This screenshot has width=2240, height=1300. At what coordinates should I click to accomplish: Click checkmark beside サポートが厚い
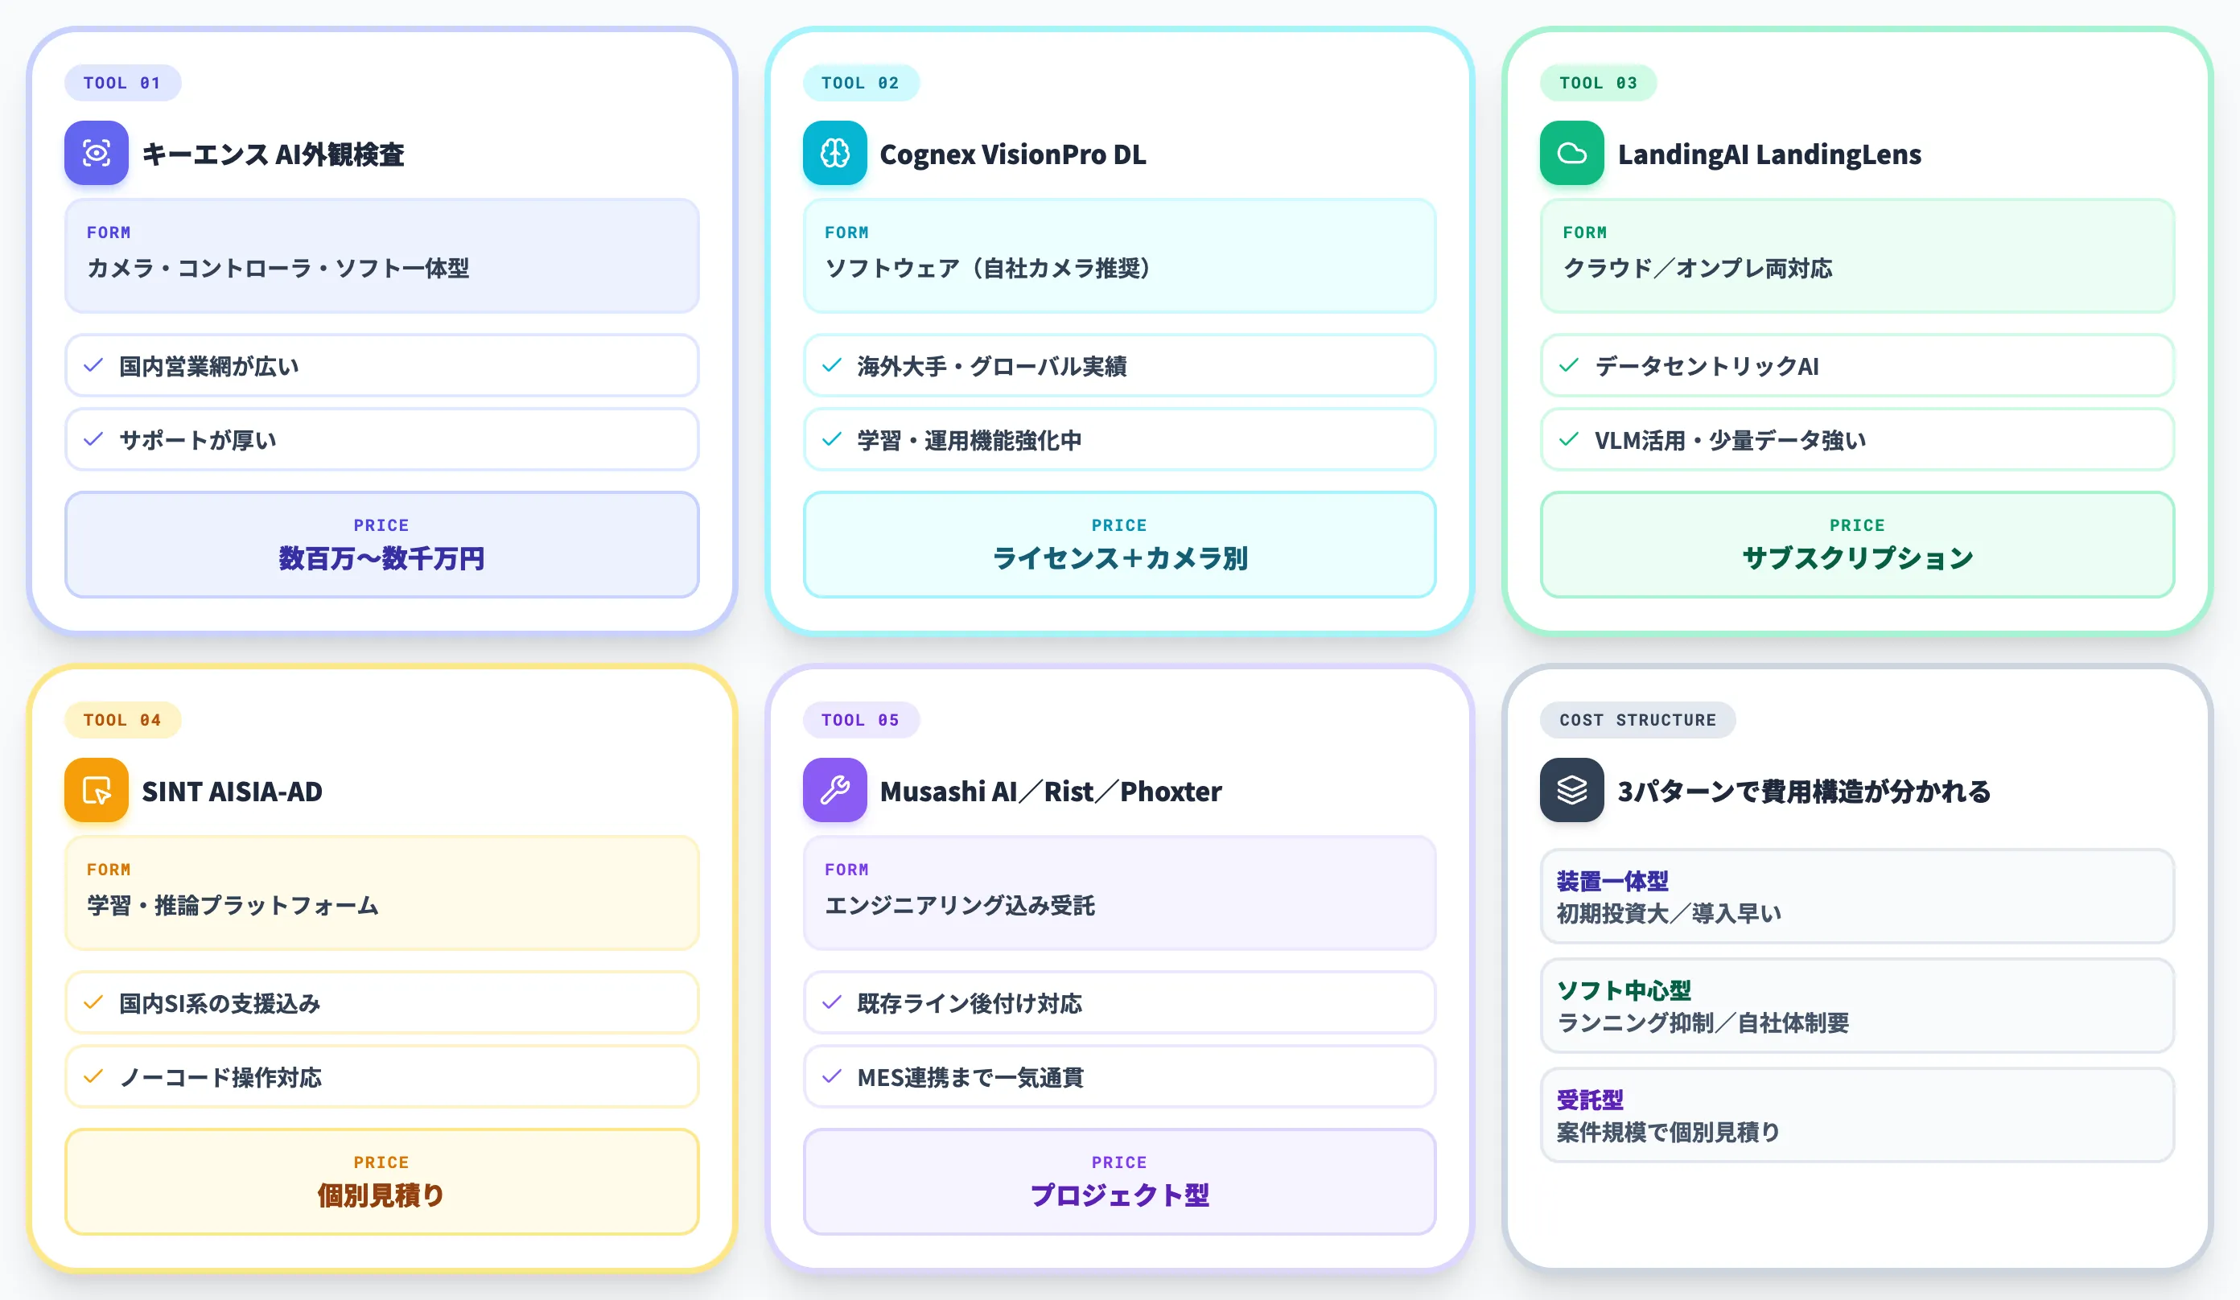pyautogui.click(x=93, y=439)
